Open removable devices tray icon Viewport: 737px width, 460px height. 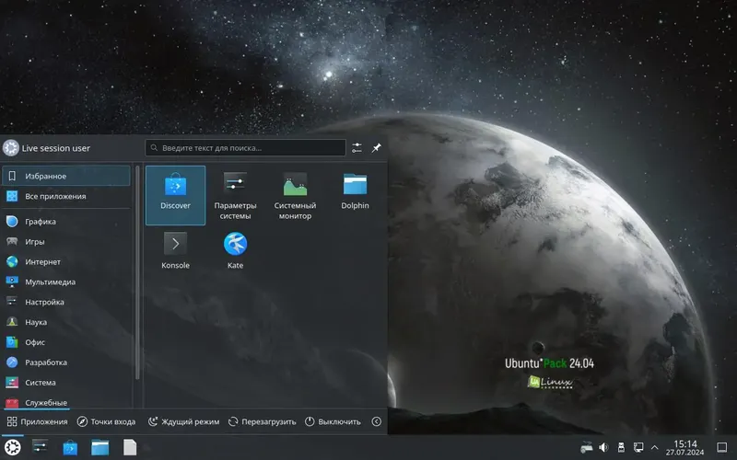621,447
